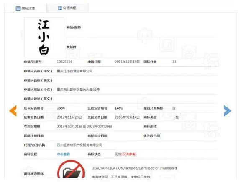This screenshot has width=251, height=182.
Task: Click the applicant address 重庆市北部新区星光大道62号
Action: click(78, 90)
